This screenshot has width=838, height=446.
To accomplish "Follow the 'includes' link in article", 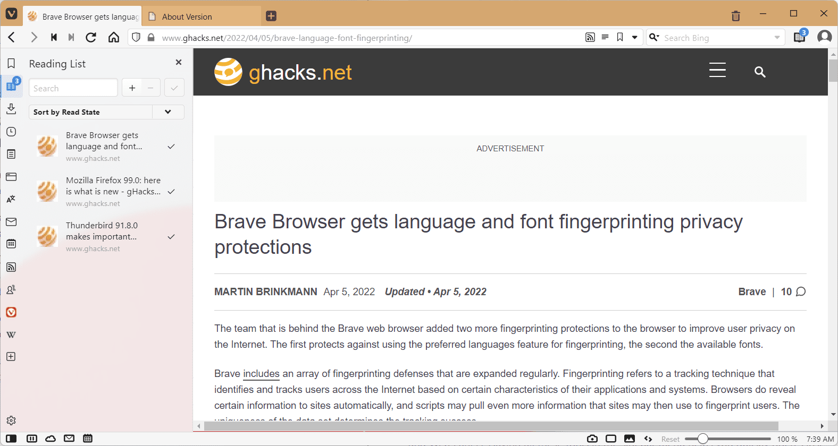I will pyautogui.click(x=261, y=374).
